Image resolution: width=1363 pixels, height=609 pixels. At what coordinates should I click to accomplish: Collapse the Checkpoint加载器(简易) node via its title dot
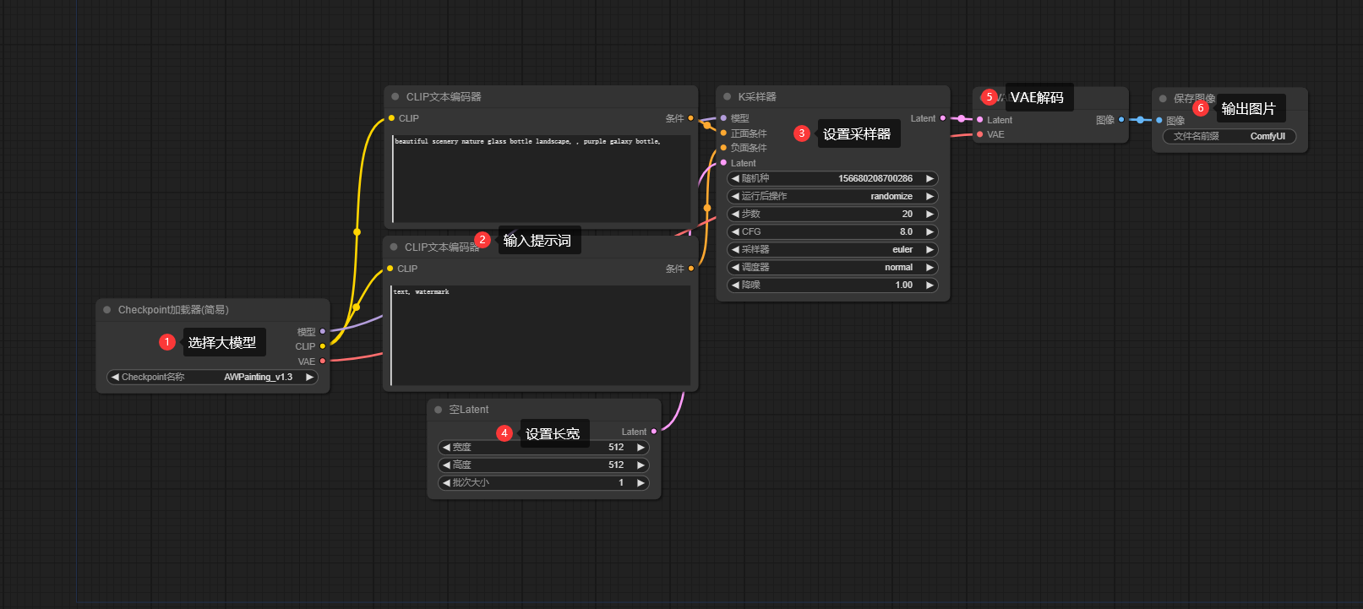coord(107,310)
